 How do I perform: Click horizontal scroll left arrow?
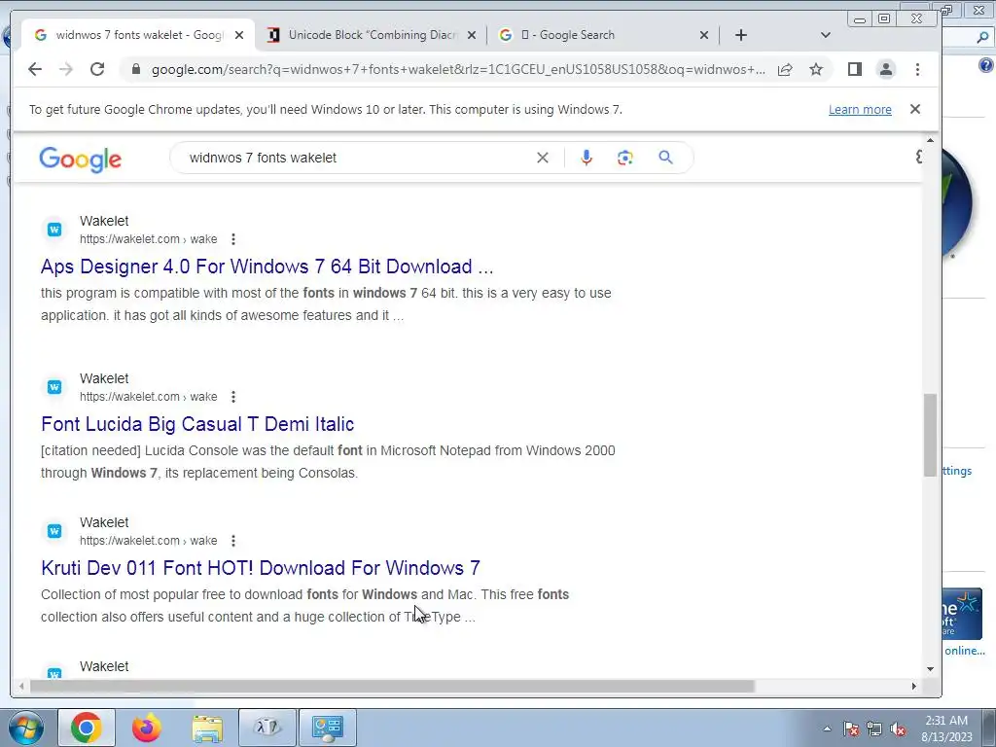click(x=21, y=686)
